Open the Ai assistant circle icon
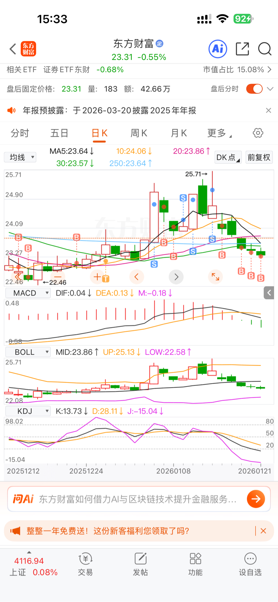This screenshot has height=602, width=278. (218, 49)
